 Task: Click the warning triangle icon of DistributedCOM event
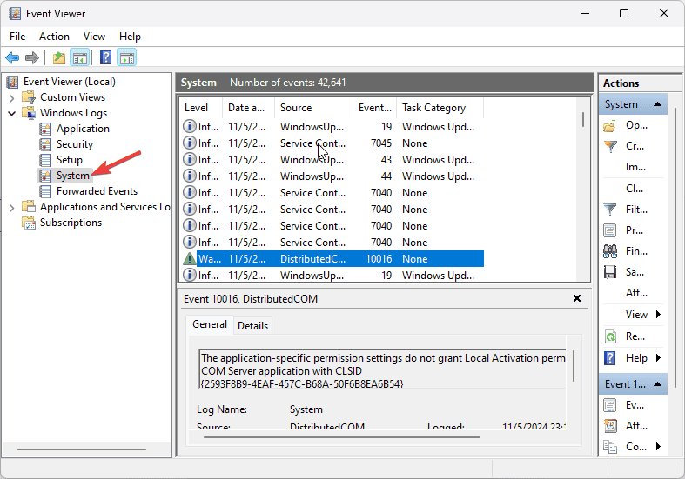189,259
